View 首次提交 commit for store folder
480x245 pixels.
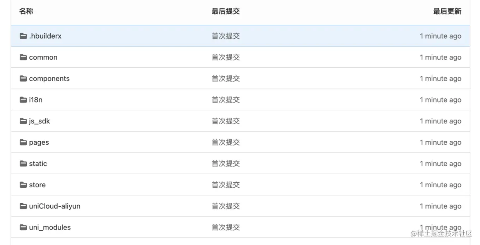coord(226,185)
